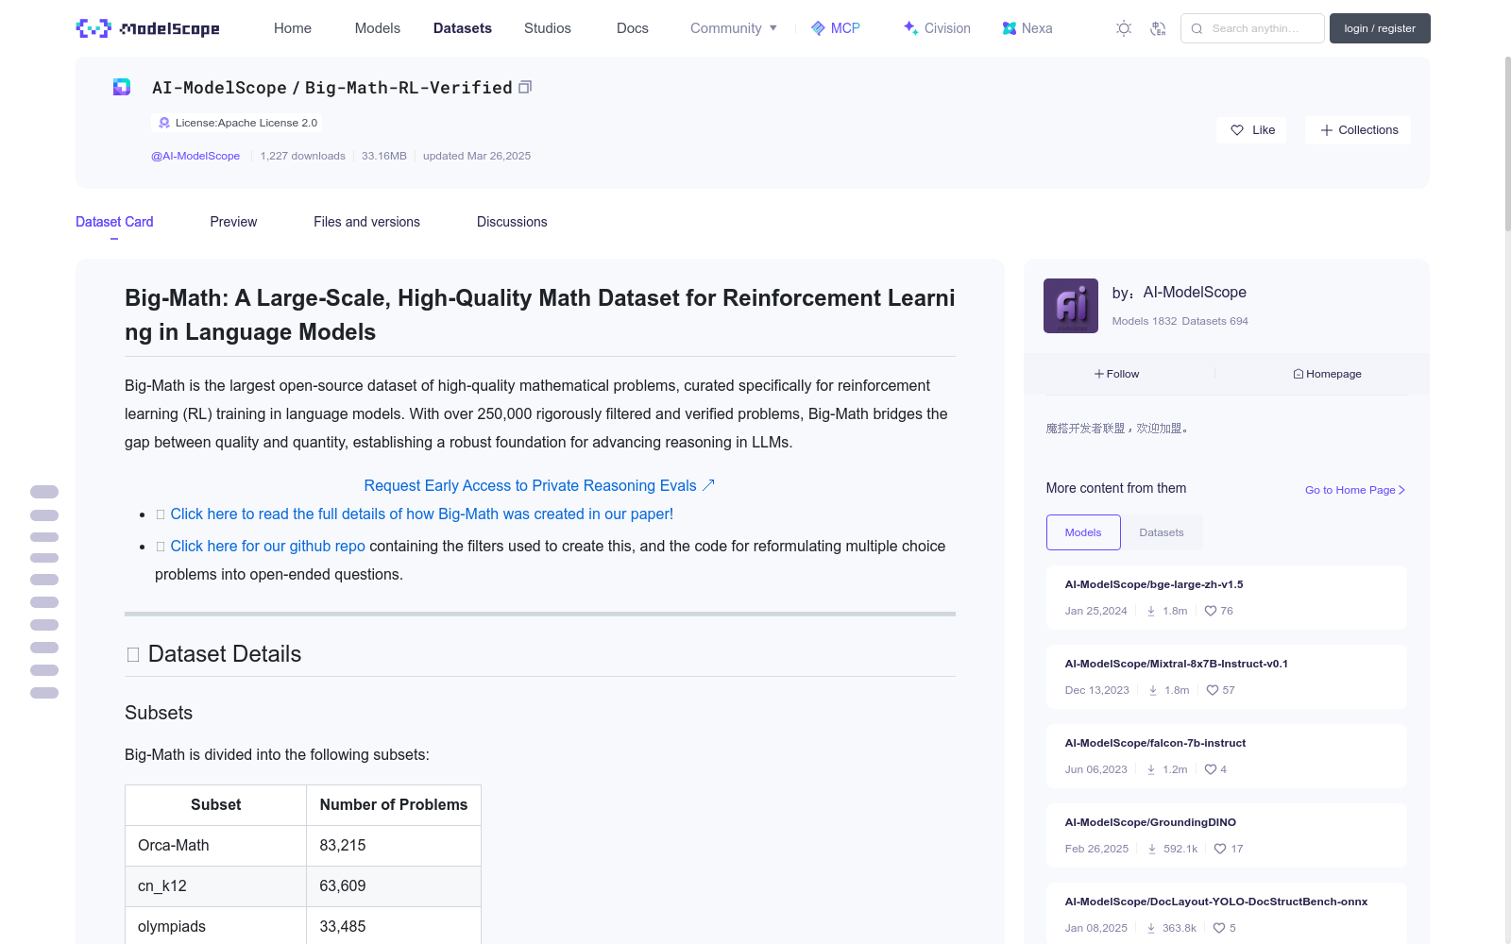Click heart icon on falcon-7b-instruct card
Screen dimensions: 1511x944
[1211, 769]
